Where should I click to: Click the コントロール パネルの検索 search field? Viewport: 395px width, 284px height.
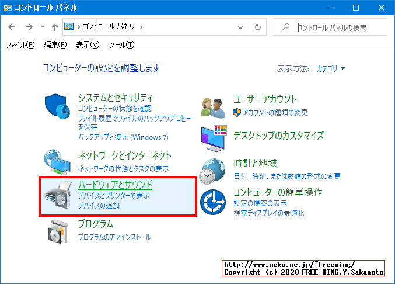(x=330, y=27)
